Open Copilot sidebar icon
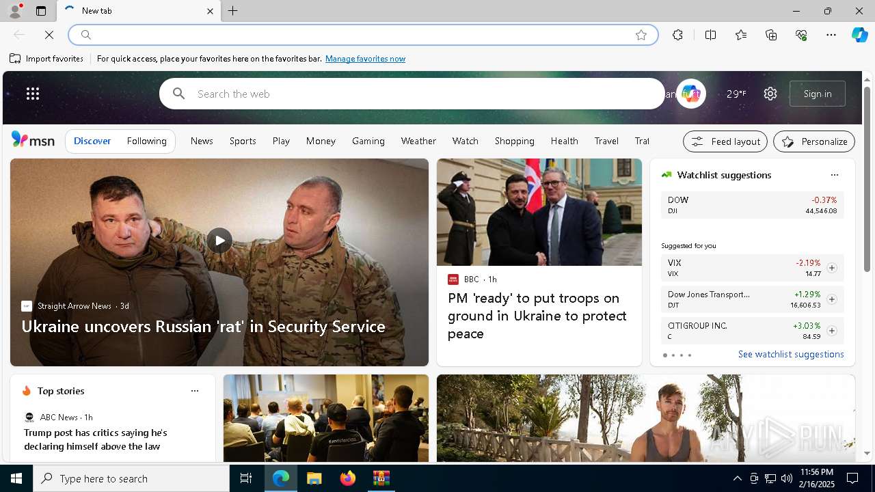Screen dimensions: 875x492 click(x=859, y=35)
